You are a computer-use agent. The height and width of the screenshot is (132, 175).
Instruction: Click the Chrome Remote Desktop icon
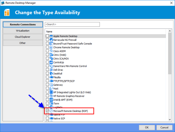click(x=51, y=48)
